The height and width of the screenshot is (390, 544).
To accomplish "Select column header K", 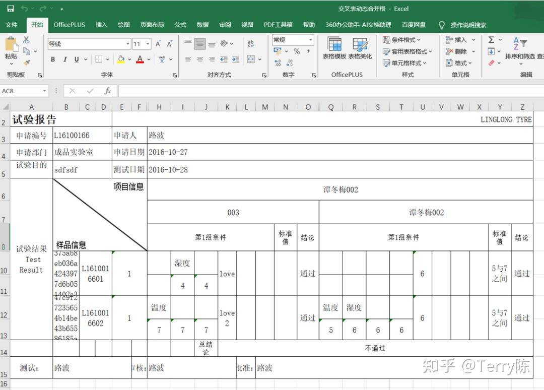I will (227, 107).
